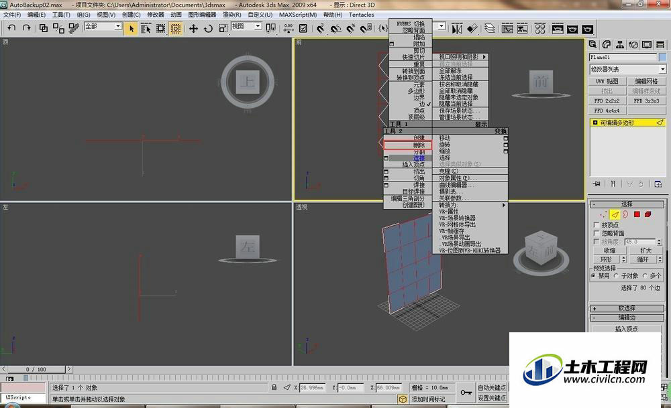The image size is (671, 408).
Task: Switch to the Motion command panel
Action: click(633, 45)
